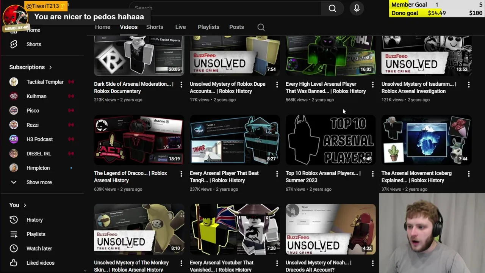Play the Top 10 Arsenal Players thumbnail

[x=331, y=140]
